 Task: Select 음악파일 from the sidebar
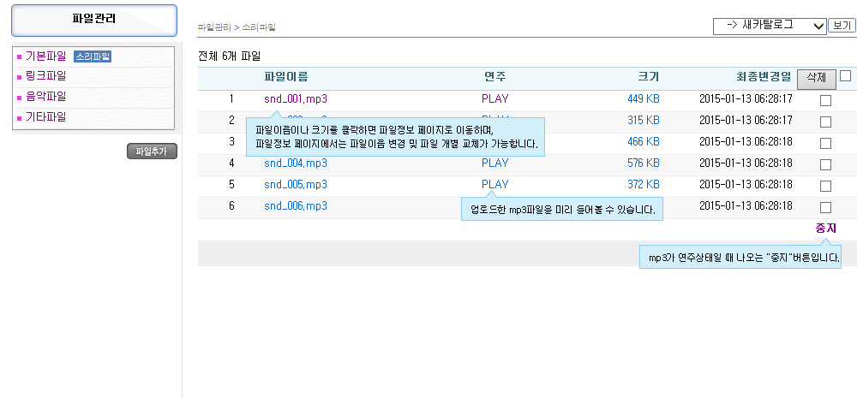[45, 97]
